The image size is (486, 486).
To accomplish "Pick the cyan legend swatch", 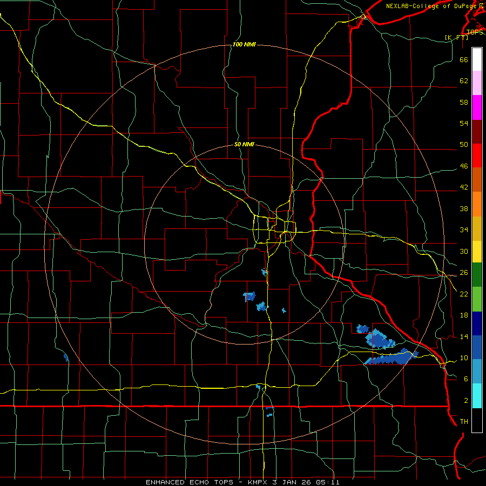I will coord(477,396).
